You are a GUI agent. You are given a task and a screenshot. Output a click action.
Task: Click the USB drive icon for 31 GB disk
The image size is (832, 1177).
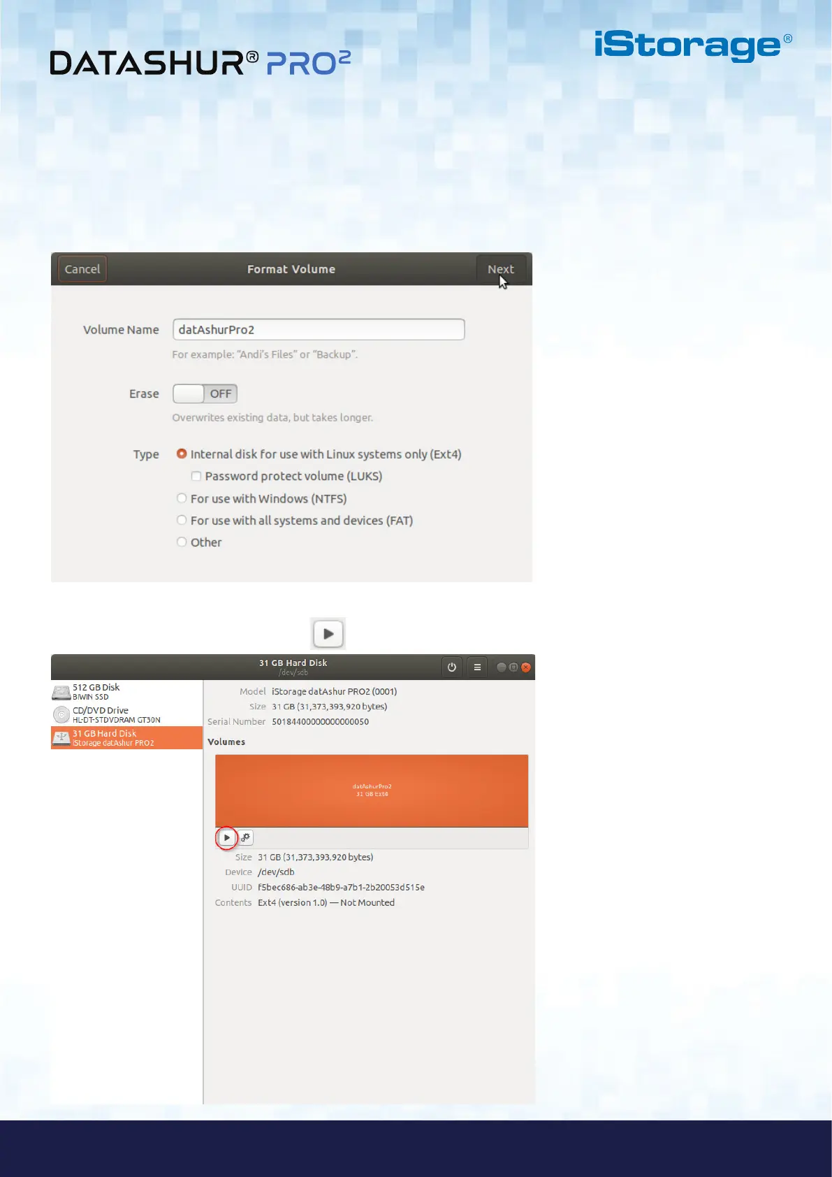61,737
